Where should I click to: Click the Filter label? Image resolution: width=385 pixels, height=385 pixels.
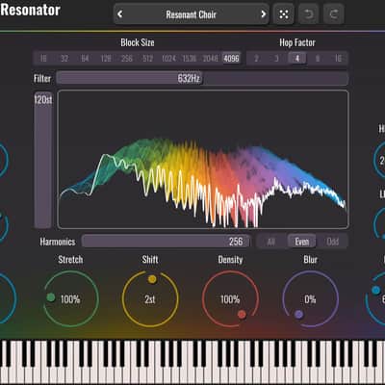[42, 78]
